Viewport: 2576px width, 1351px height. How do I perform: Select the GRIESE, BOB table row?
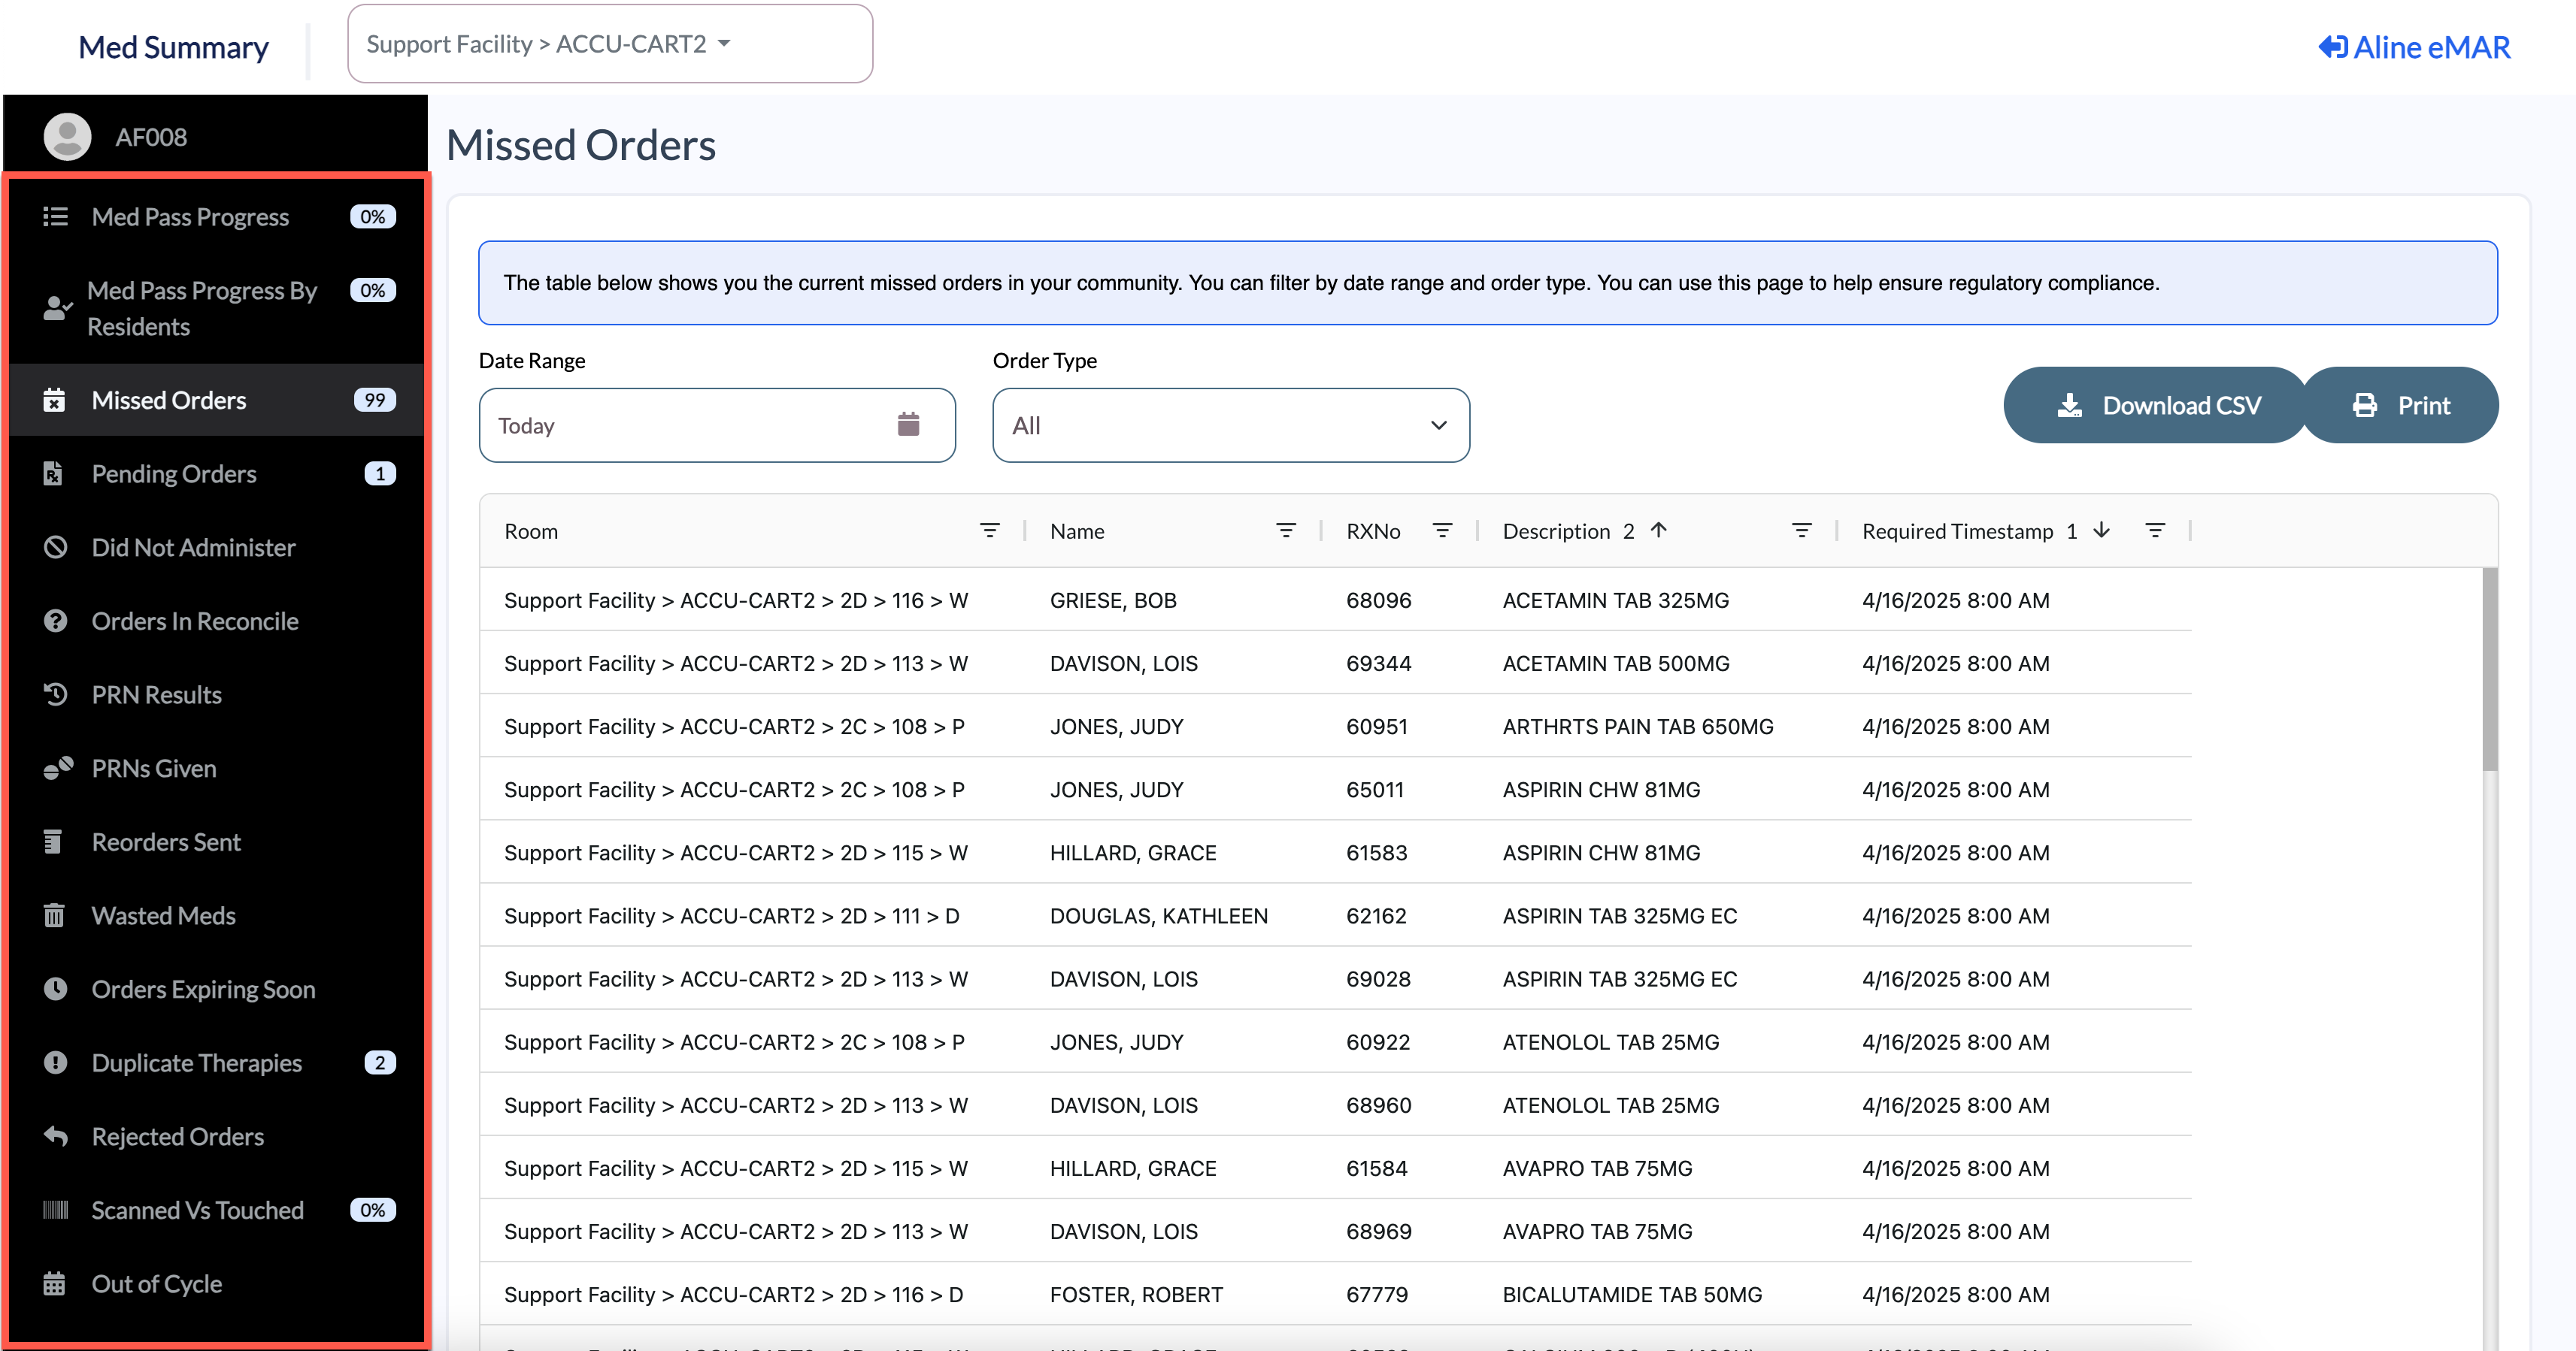(x=1112, y=600)
